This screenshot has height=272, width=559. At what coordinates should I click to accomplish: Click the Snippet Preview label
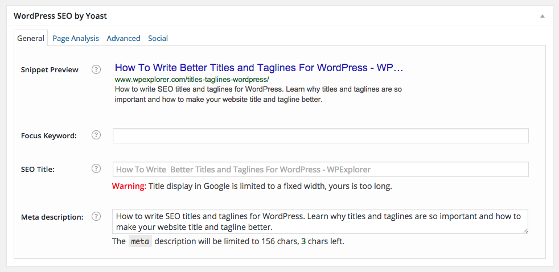(x=50, y=70)
